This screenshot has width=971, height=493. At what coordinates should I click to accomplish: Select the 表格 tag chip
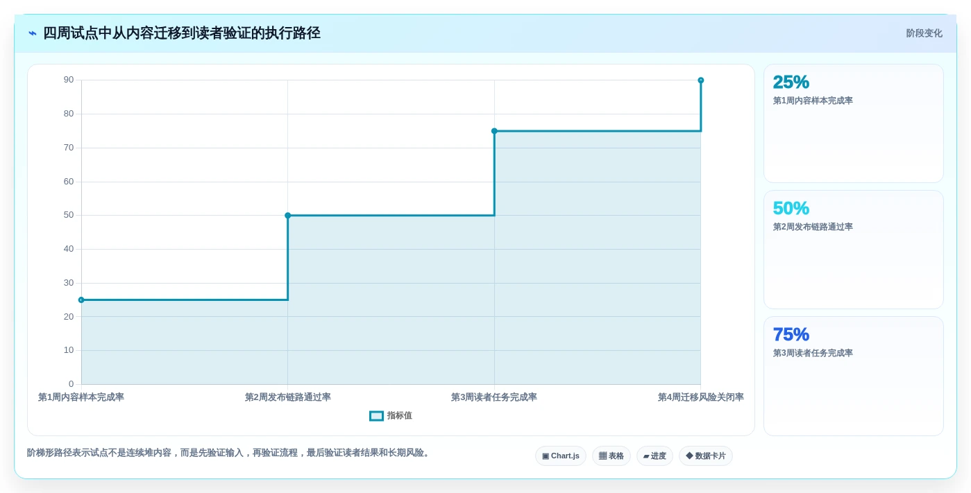pos(611,456)
